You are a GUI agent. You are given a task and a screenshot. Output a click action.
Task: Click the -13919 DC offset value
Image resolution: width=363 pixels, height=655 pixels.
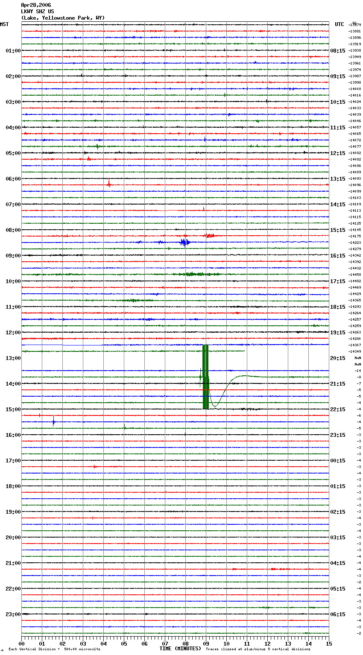(x=355, y=44)
